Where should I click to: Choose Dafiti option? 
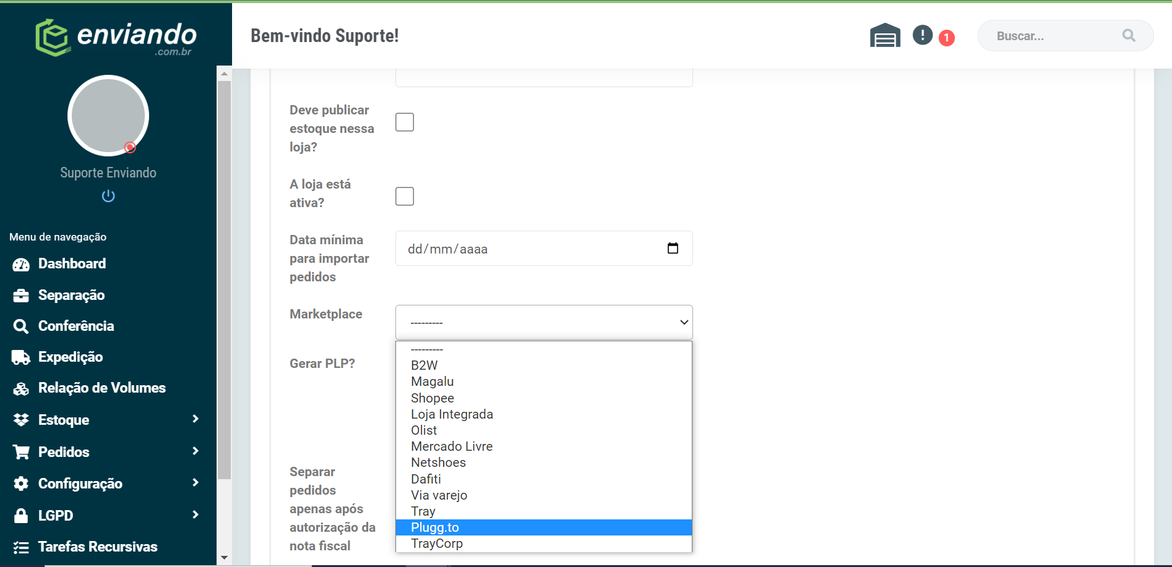pos(544,479)
